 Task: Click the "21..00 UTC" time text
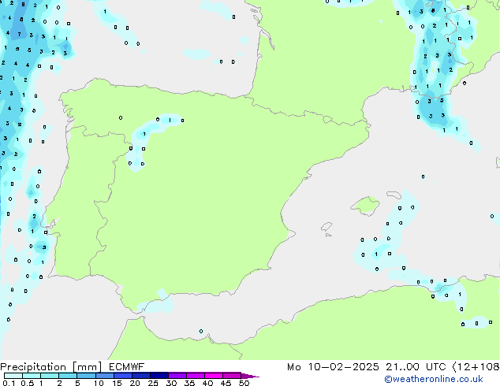coord(416,367)
